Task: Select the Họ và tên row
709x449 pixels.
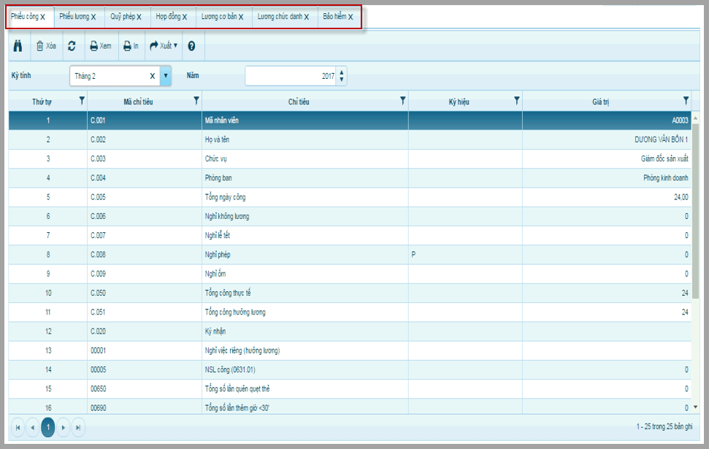Action: coord(350,139)
